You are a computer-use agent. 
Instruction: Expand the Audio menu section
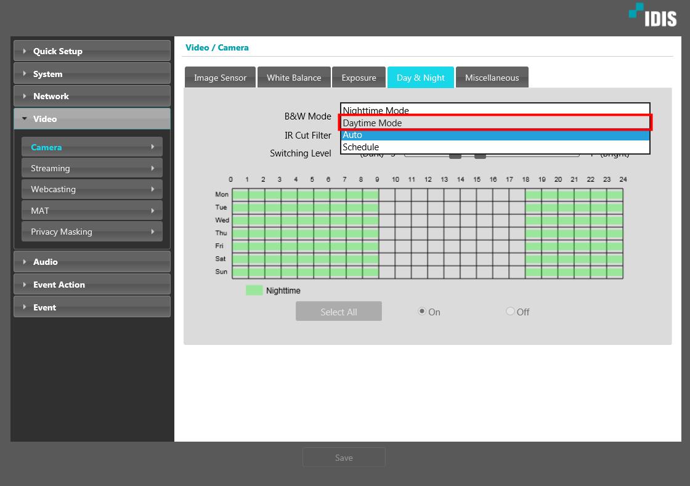click(92, 262)
